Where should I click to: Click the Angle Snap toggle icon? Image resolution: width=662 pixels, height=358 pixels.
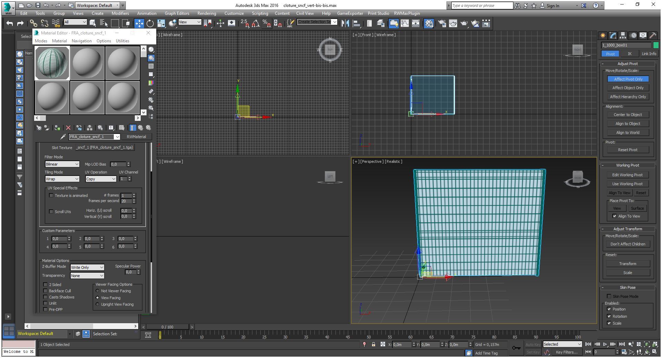pyautogui.click(x=255, y=23)
